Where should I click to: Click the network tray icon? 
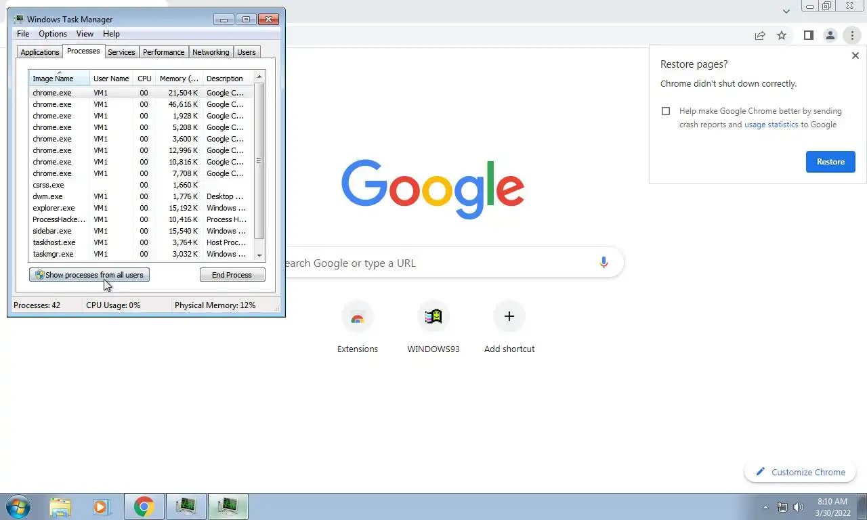tap(782, 507)
